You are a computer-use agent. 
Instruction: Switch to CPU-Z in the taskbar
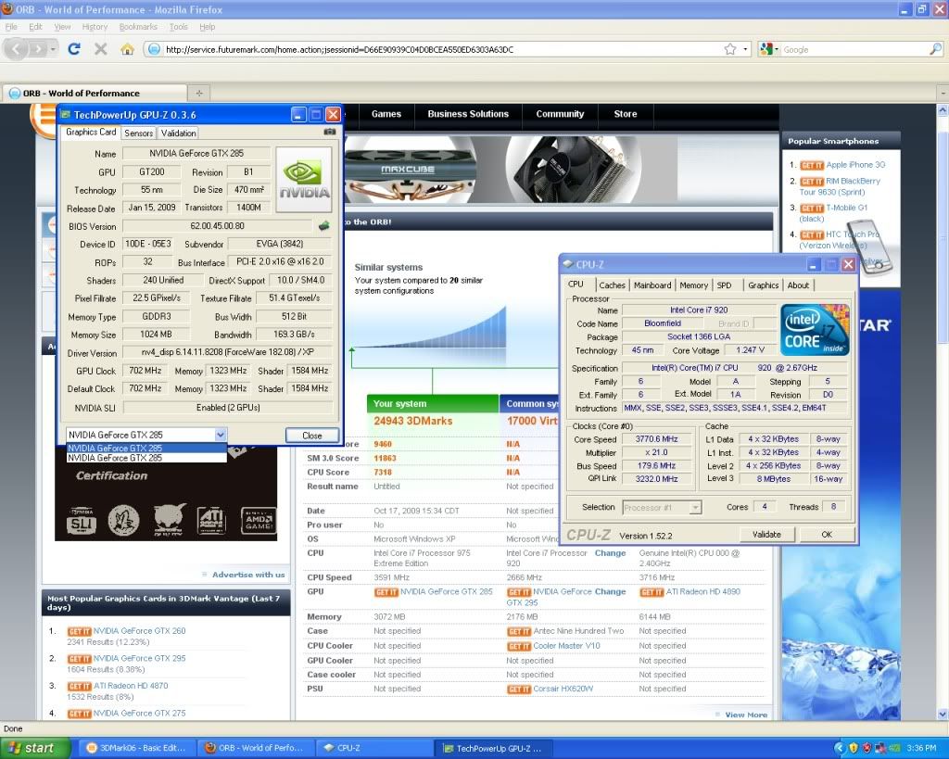coord(374,748)
